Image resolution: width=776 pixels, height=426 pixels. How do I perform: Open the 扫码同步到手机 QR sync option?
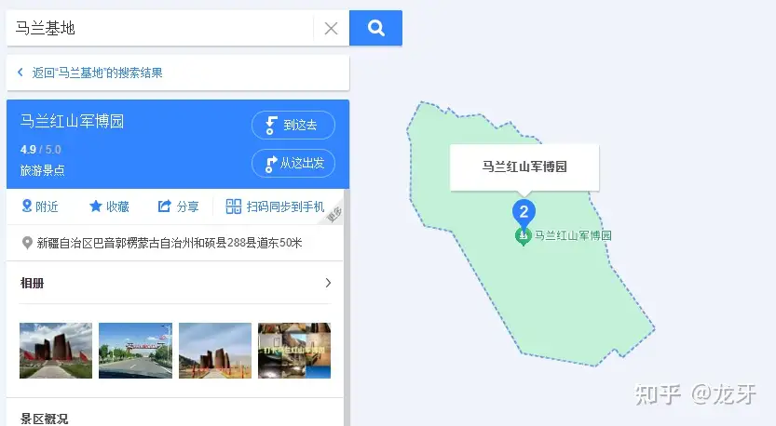275,206
